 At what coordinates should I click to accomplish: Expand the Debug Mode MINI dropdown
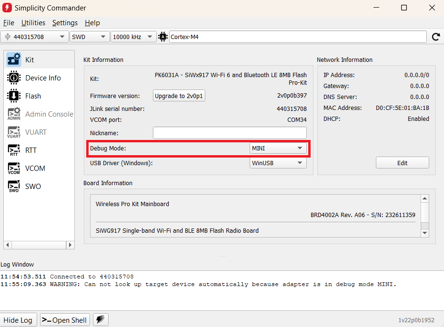tap(278, 148)
